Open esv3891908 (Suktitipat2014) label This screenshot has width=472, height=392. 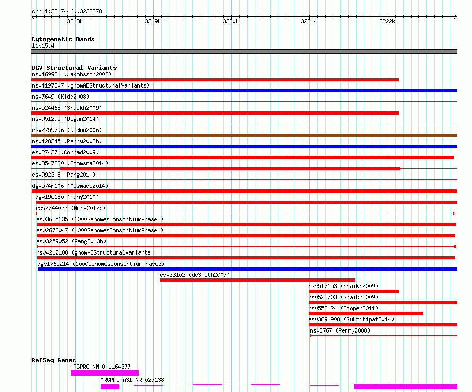pos(351,319)
